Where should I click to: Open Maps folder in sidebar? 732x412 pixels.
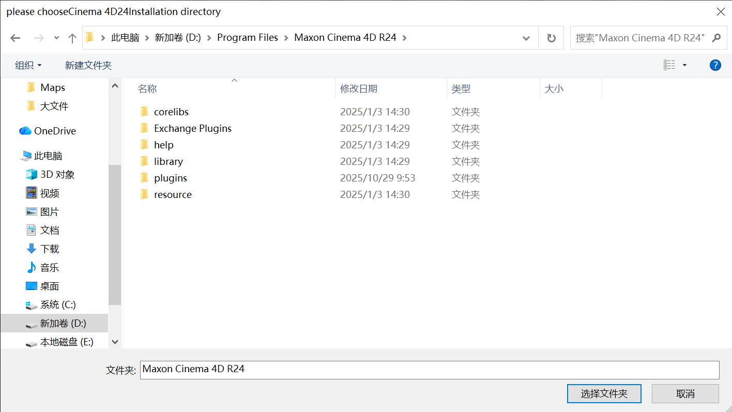pyautogui.click(x=53, y=88)
